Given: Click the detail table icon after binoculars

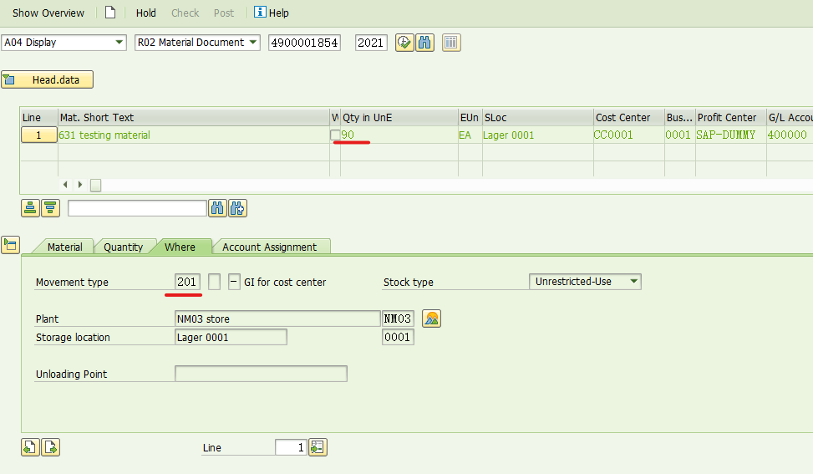Looking at the screenshot, I should pos(451,43).
